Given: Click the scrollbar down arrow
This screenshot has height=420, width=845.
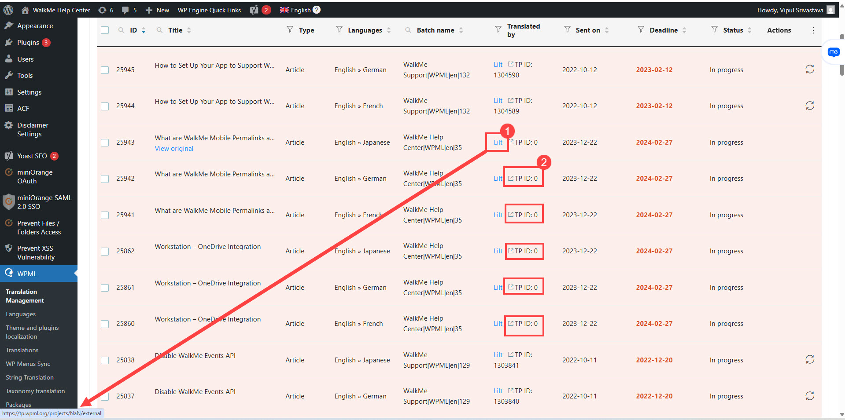Looking at the screenshot, I should [x=842, y=414].
